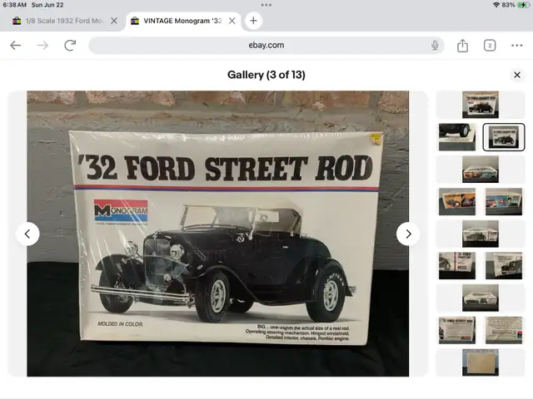The height and width of the screenshot is (399, 533).
Task: Switch to the '1/8 Scale 1932 Ford' tab
Action: click(x=64, y=21)
